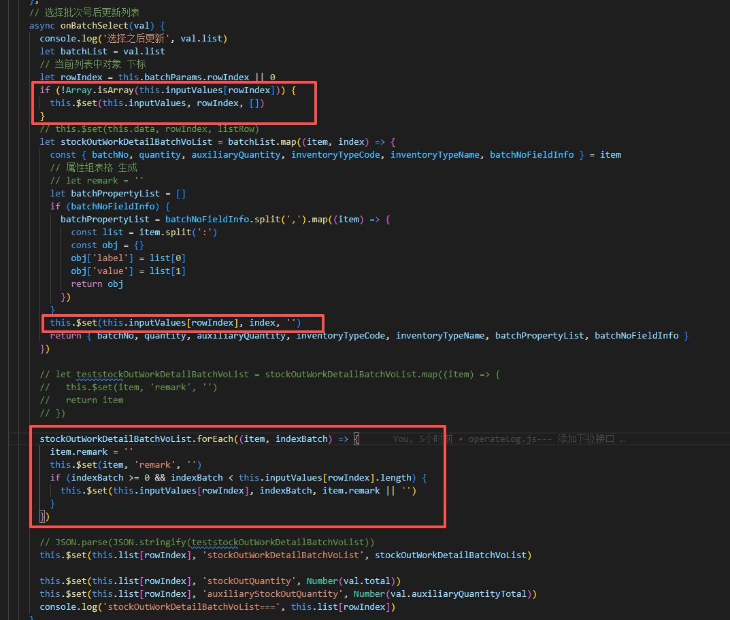This screenshot has width=730, height=620.
Task: Click 'return { batchNo, quantity' line
Action: tap(369, 336)
